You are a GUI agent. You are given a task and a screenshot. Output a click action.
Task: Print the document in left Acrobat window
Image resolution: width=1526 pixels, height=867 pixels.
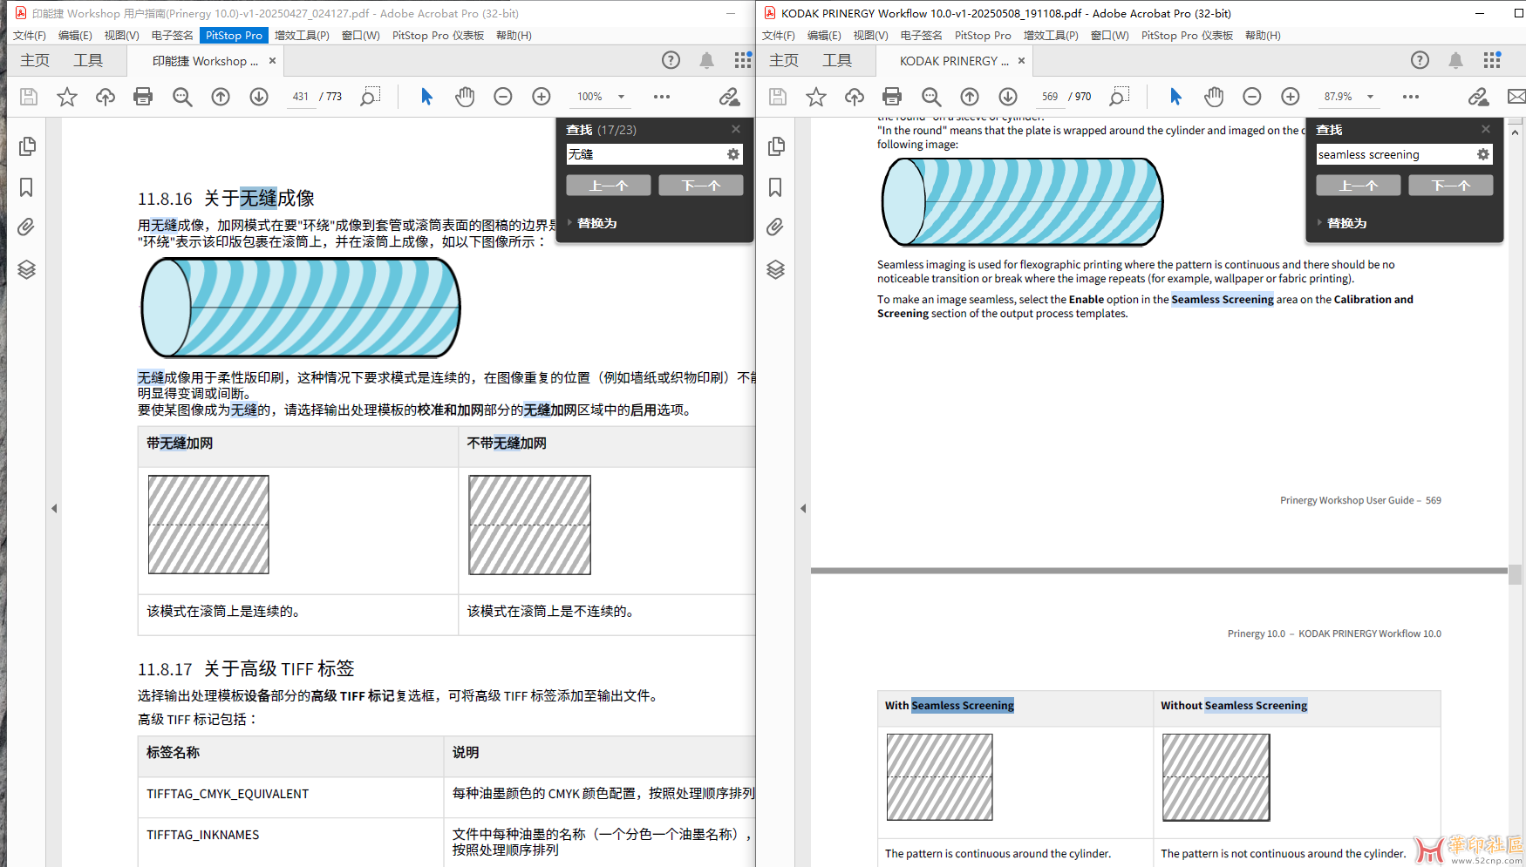pyautogui.click(x=143, y=97)
